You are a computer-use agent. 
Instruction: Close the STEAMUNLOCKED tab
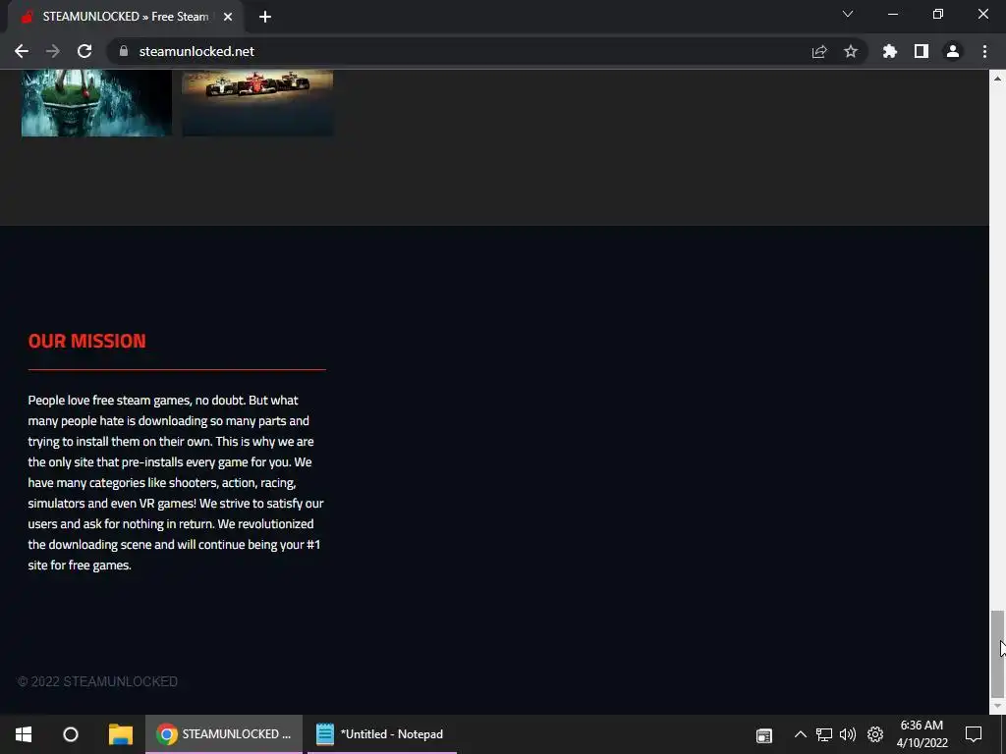[x=228, y=17]
